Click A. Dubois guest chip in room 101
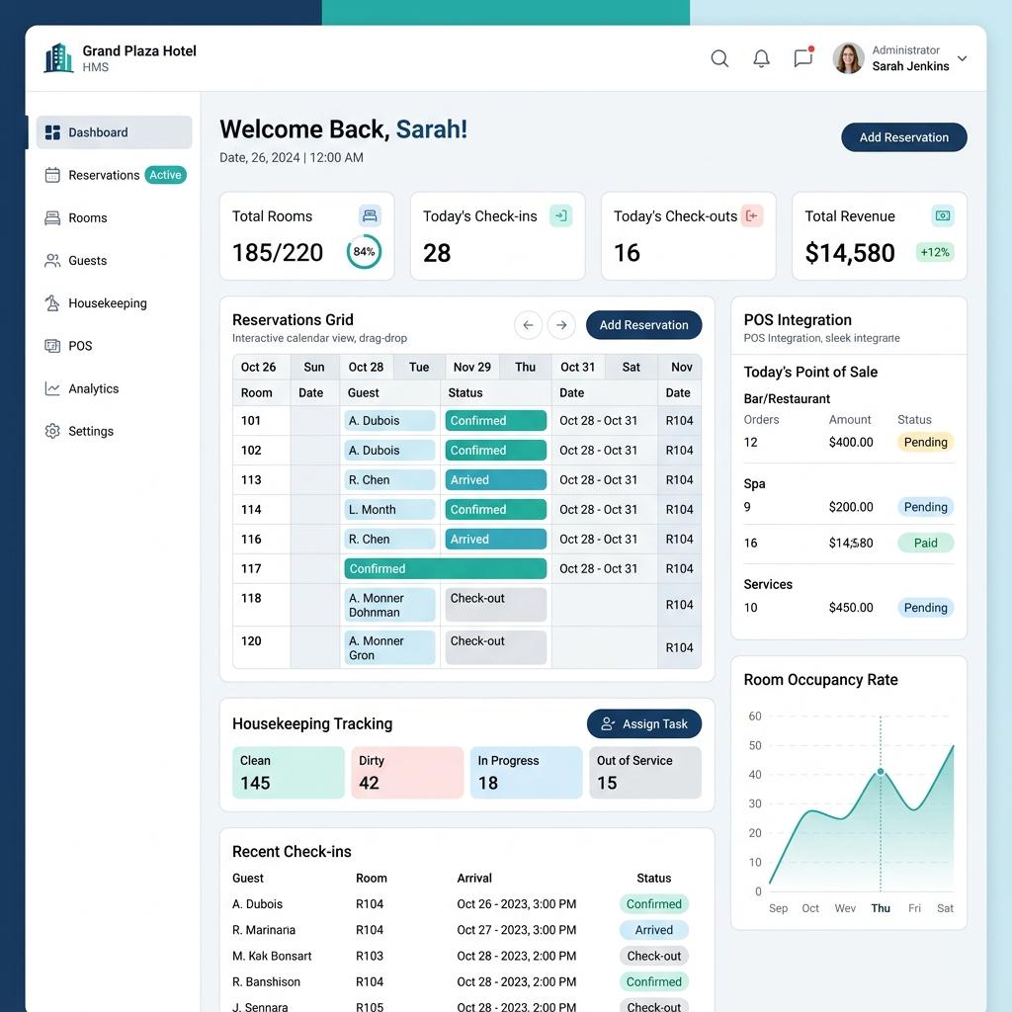The height and width of the screenshot is (1012, 1012). point(389,420)
